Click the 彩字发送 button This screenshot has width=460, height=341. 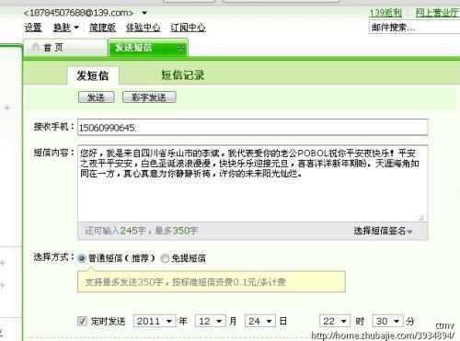[149, 97]
